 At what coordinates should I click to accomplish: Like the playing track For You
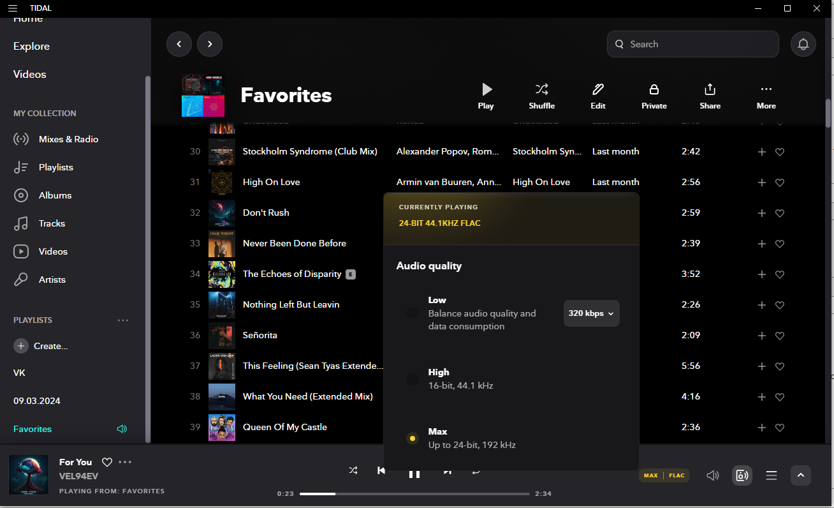[x=107, y=462]
